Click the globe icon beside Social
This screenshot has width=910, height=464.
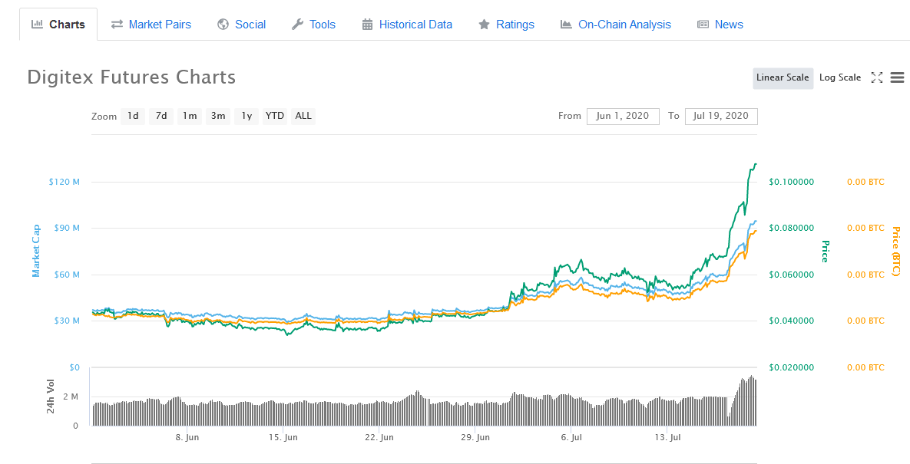coord(223,25)
